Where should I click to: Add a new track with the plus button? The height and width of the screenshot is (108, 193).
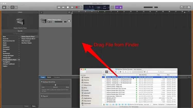41,12
